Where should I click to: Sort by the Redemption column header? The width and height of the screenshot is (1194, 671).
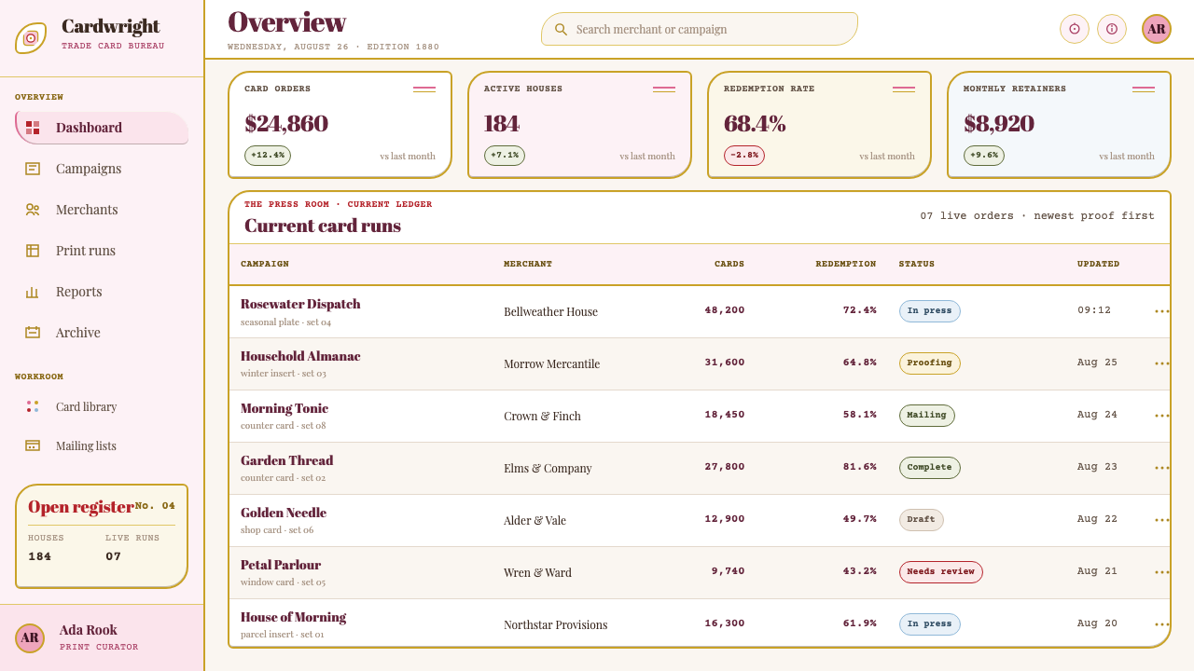[x=846, y=264]
